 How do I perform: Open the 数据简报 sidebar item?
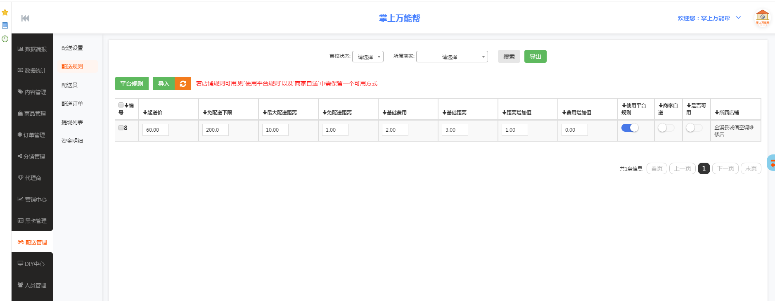(x=32, y=49)
